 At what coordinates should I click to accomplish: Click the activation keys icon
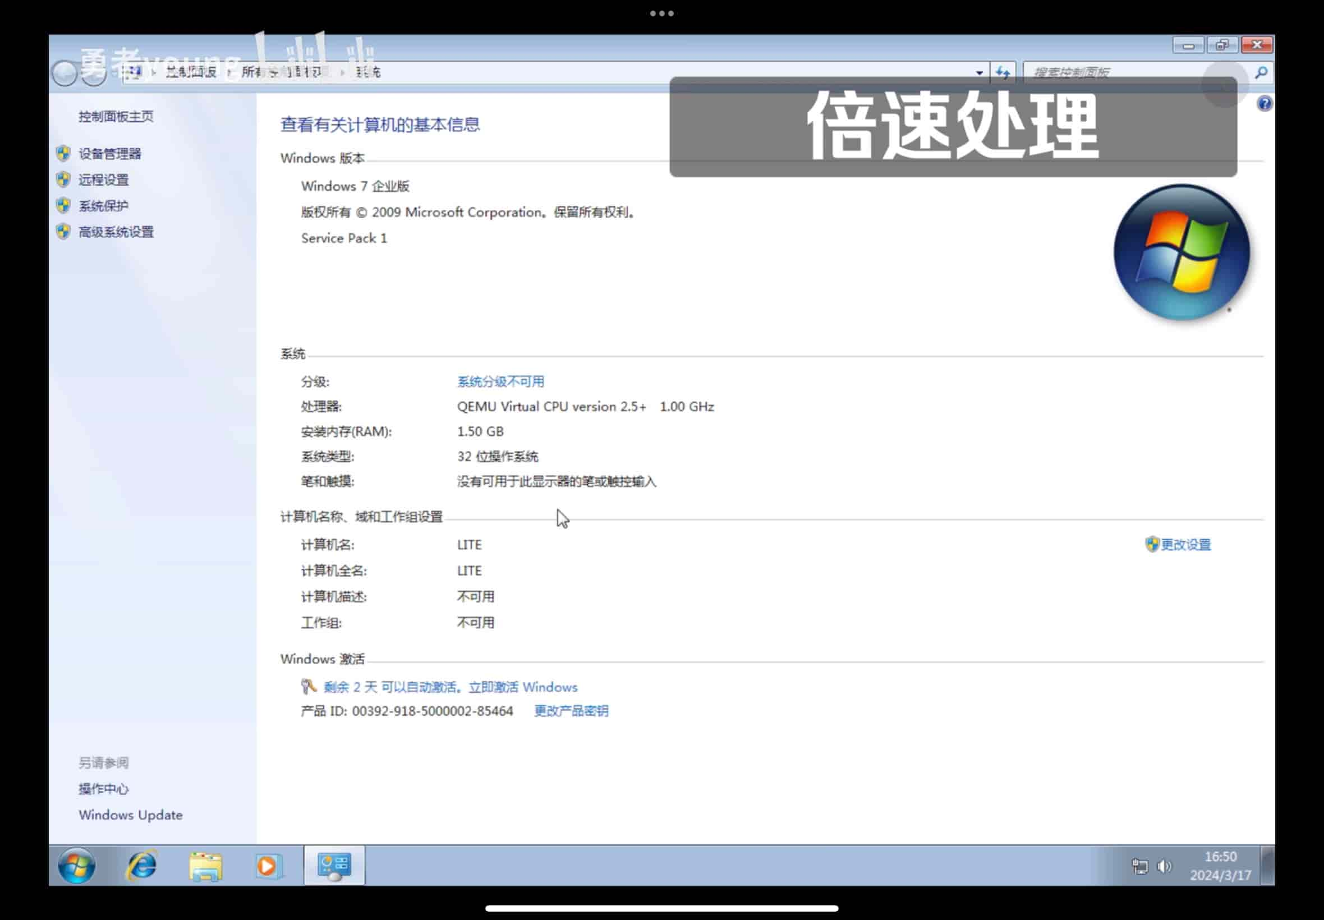coord(309,686)
